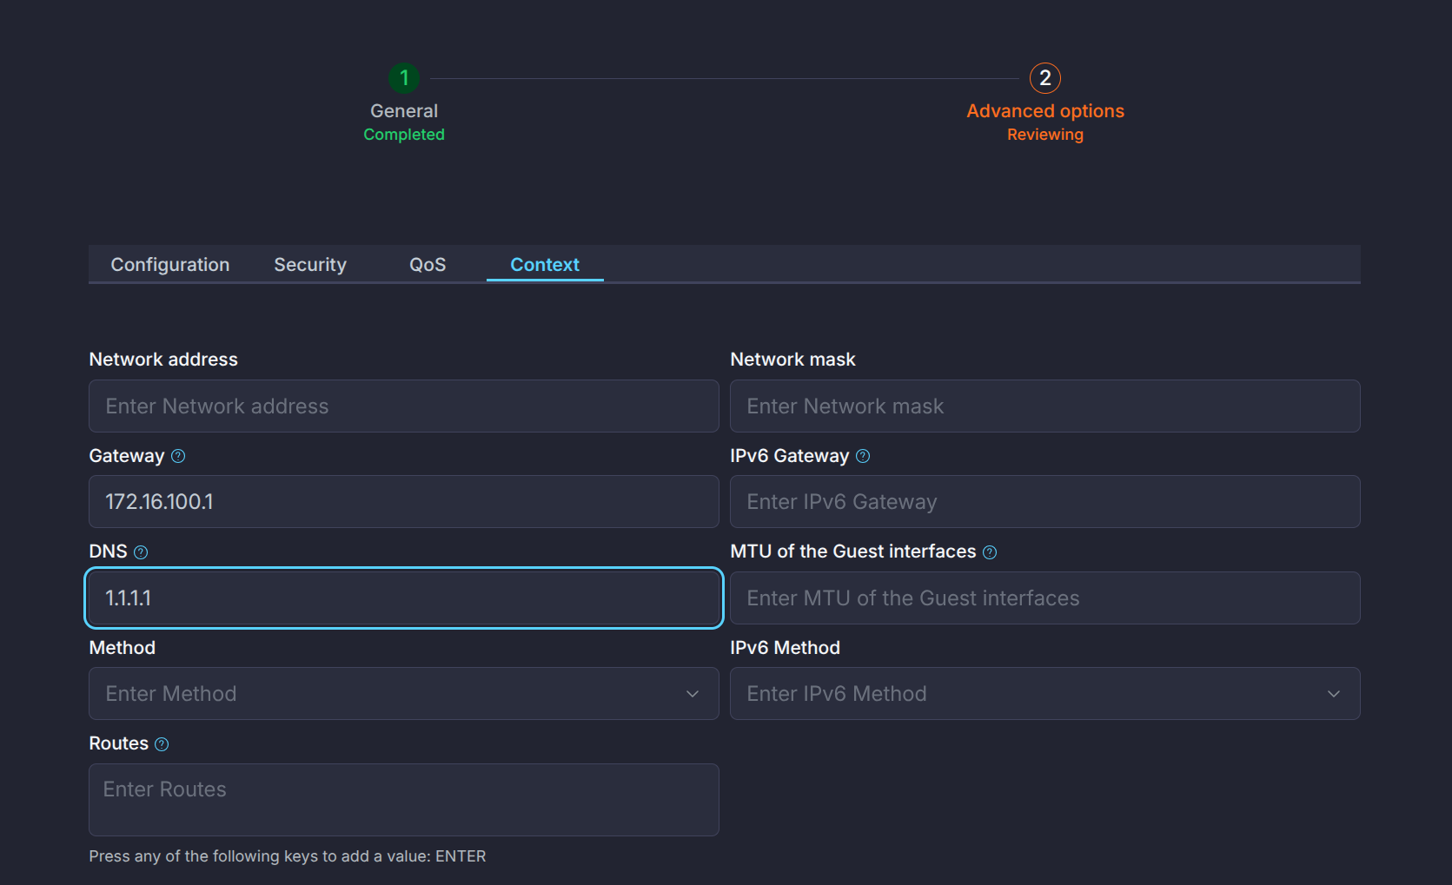Switch to the Configuration tab
Viewport: 1452px width, 885px height.
pos(170,265)
